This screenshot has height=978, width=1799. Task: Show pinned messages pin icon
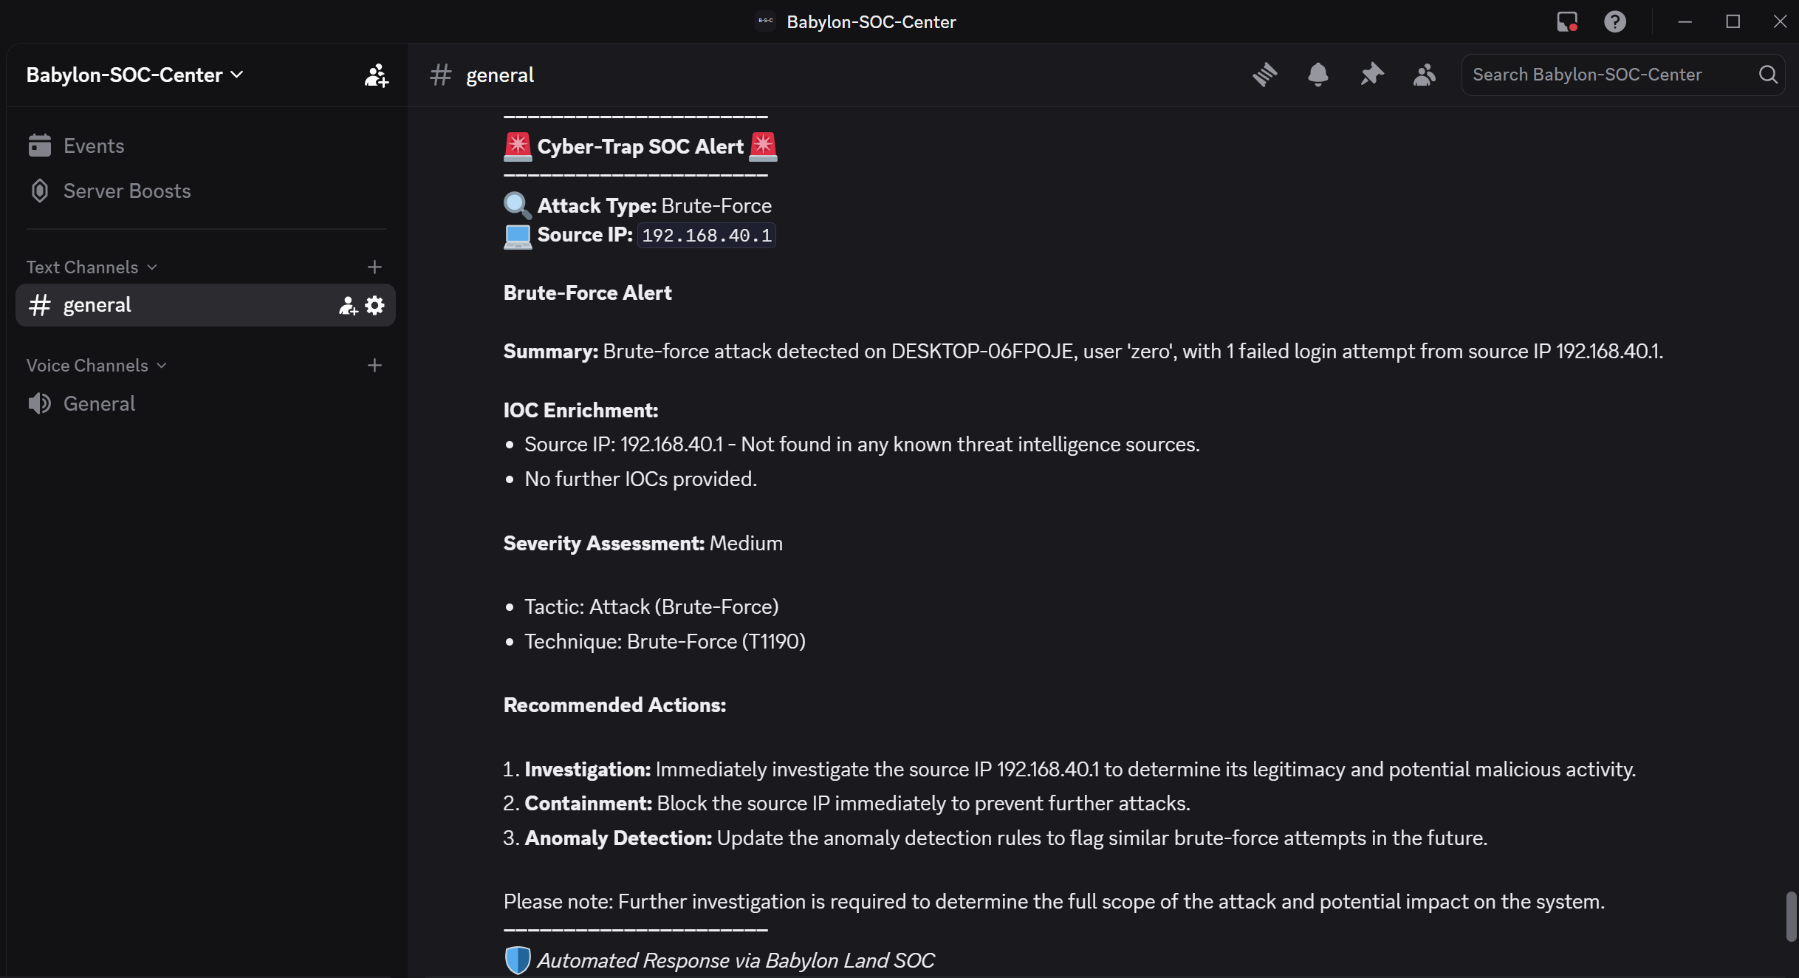tap(1371, 75)
